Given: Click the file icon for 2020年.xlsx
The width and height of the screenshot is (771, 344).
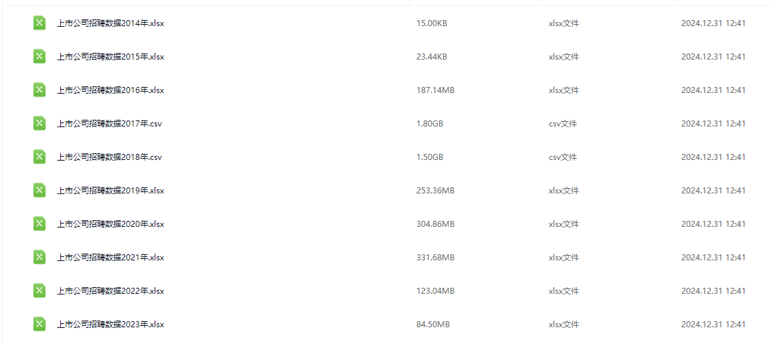Looking at the screenshot, I should [x=39, y=224].
